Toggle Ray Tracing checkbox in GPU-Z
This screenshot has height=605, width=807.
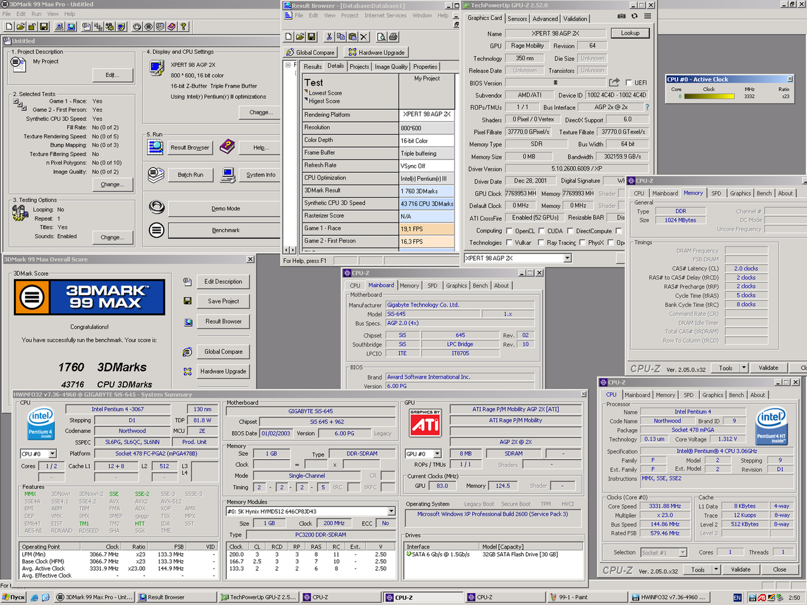[541, 243]
